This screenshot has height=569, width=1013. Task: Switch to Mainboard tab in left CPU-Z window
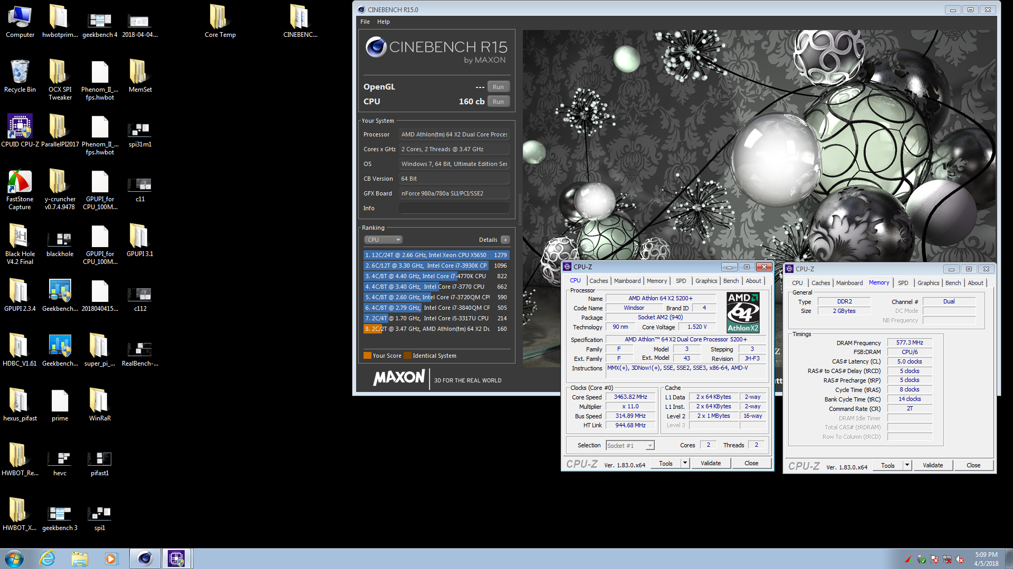(627, 281)
